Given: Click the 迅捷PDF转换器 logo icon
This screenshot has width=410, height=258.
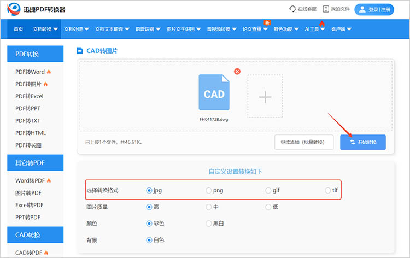Looking at the screenshot, I should click(14, 9).
